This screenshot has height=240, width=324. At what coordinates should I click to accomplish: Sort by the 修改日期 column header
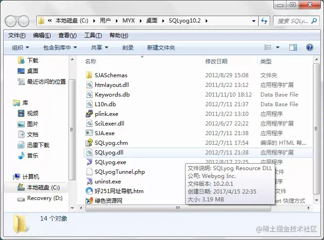tap(216, 61)
